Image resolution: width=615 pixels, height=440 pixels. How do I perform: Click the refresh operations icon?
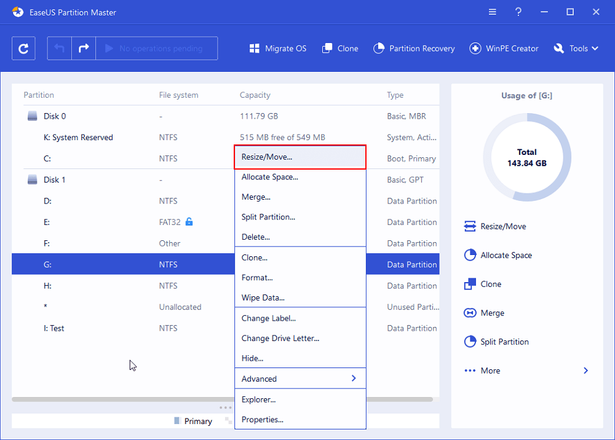pos(23,48)
